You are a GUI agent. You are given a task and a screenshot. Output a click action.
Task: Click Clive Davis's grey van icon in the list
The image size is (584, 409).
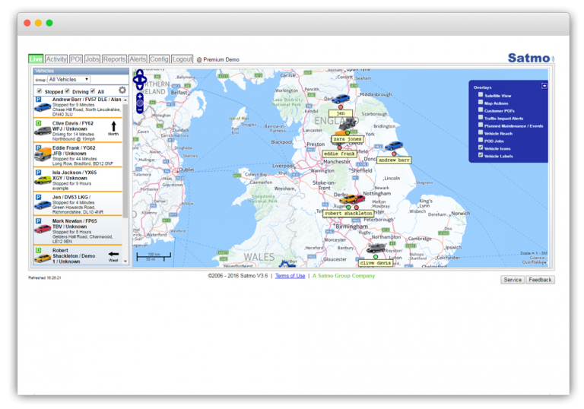(x=43, y=131)
